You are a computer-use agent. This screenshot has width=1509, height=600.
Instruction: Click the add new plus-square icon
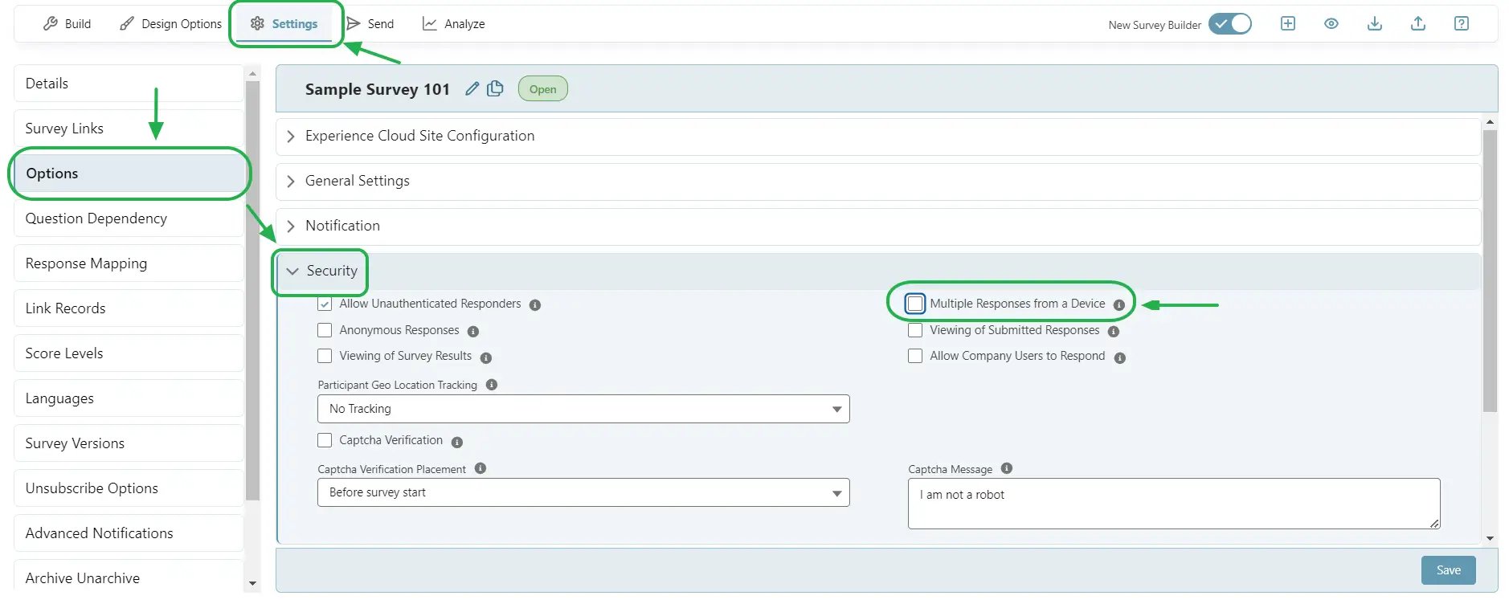click(1287, 23)
